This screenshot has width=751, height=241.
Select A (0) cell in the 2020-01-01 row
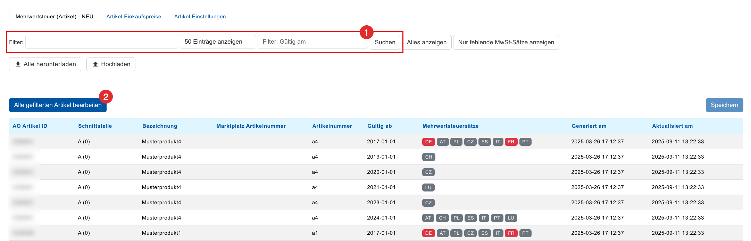(84, 172)
